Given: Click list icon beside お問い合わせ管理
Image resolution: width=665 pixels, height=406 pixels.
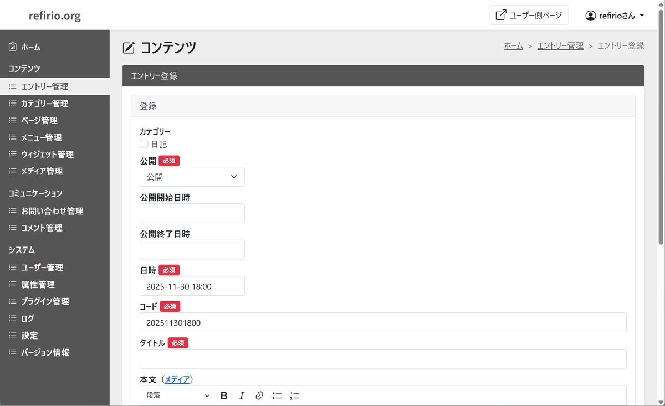Looking at the screenshot, I should 13,211.
